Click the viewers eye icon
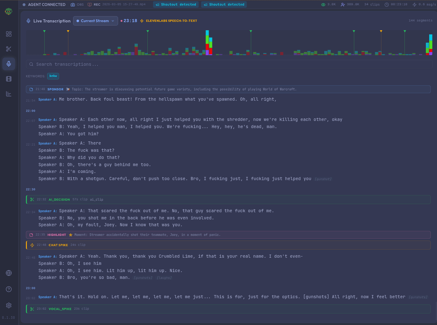This screenshot has height=325, width=437. 323,5
